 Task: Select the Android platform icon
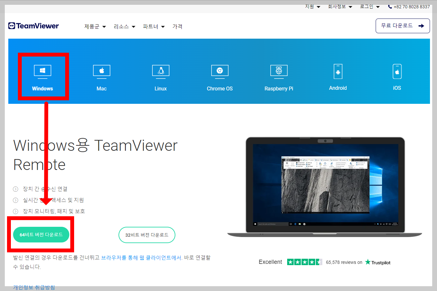pos(338,71)
